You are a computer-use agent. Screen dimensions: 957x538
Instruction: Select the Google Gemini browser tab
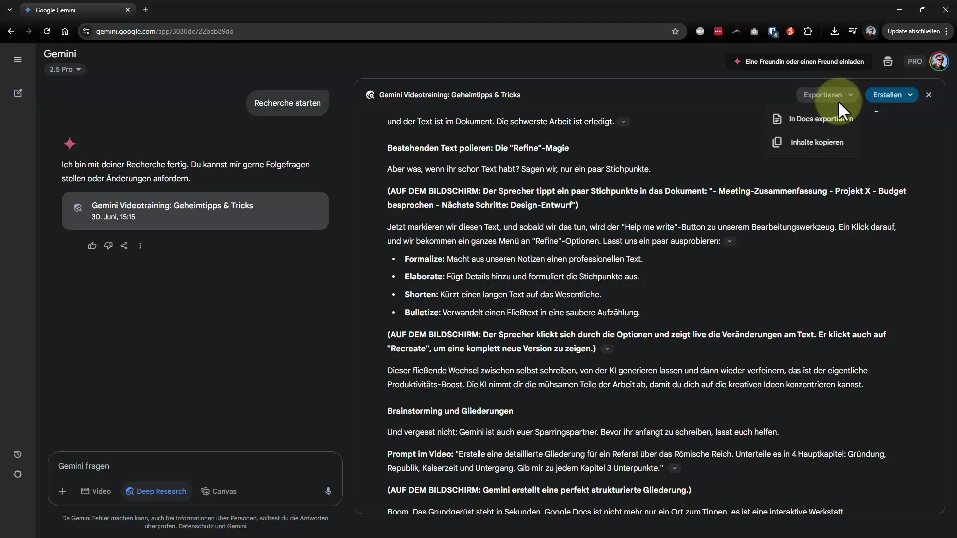(77, 10)
